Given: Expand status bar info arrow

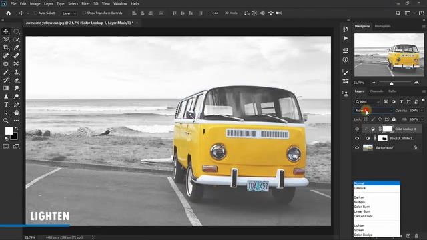Looking at the screenshot, I should (x=93, y=237).
